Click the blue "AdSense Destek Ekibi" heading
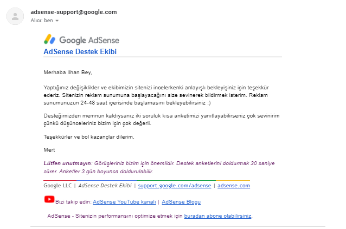 coord(80,51)
